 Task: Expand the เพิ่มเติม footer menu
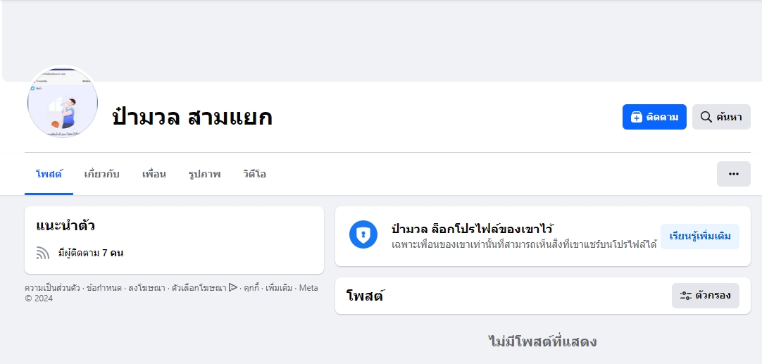[280, 288]
